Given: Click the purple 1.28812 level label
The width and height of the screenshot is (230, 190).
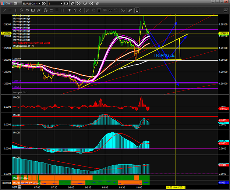Looking at the screenshot, I should point(17,81).
